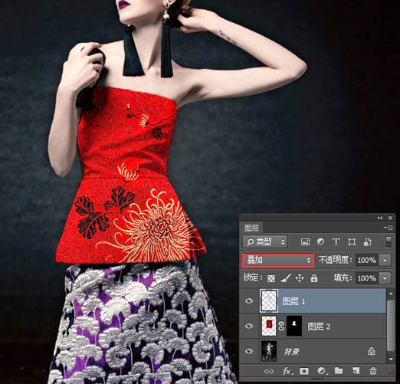Delete layer with trash icon
Viewport: 400px width, 384px height.
click(x=373, y=371)
